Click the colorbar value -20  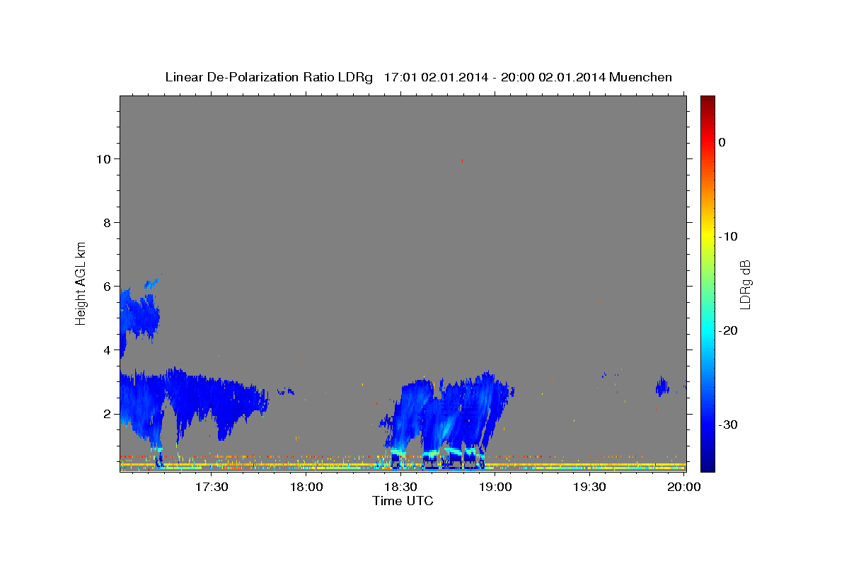pos(729,330)
